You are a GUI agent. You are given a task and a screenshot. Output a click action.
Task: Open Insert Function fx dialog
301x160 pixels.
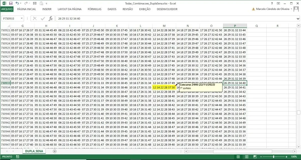tap(50, 18)
